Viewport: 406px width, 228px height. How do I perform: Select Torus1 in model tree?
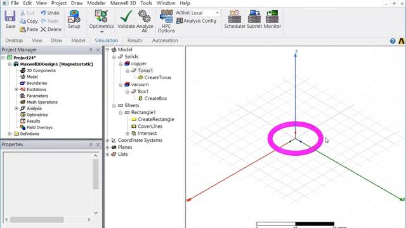(145, 70)
